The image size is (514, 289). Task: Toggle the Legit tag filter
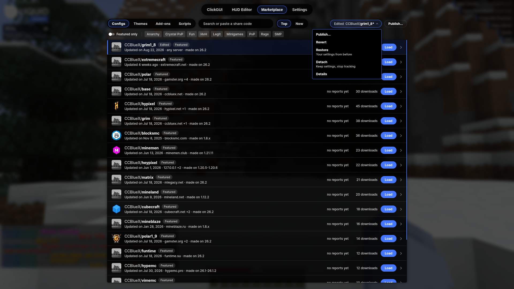[x=217, y=34]
